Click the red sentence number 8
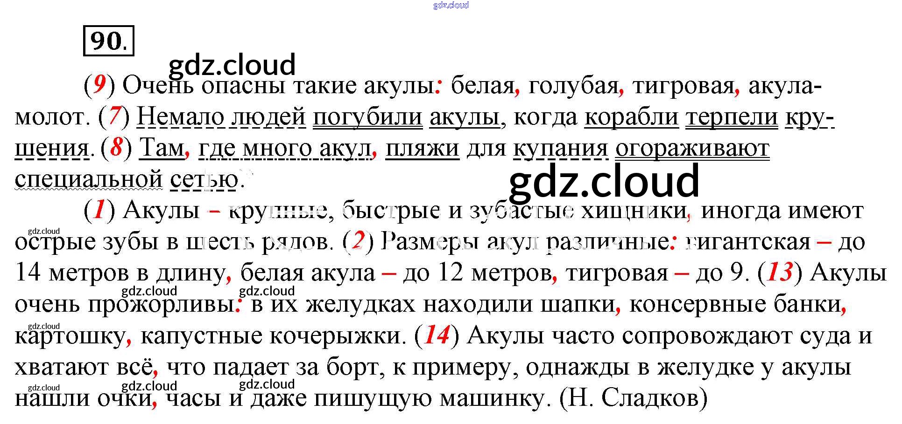 tap(116, 147)
